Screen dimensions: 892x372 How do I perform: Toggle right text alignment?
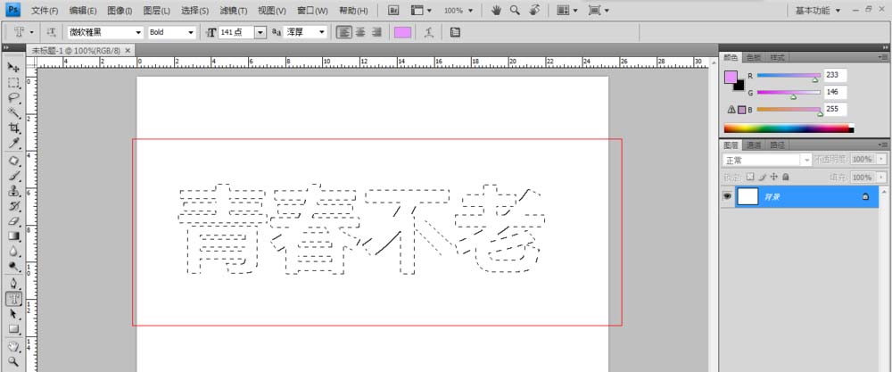376,32
